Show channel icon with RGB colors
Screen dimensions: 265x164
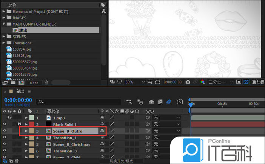coord(202,82)
